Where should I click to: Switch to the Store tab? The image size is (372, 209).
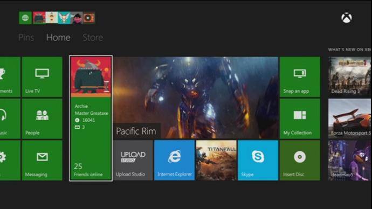point(93,38)
